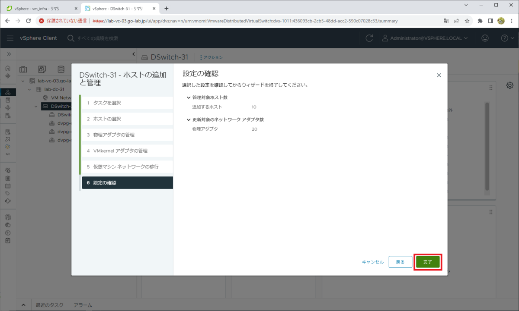Click the 追加するホスト label

coord(207,107)
